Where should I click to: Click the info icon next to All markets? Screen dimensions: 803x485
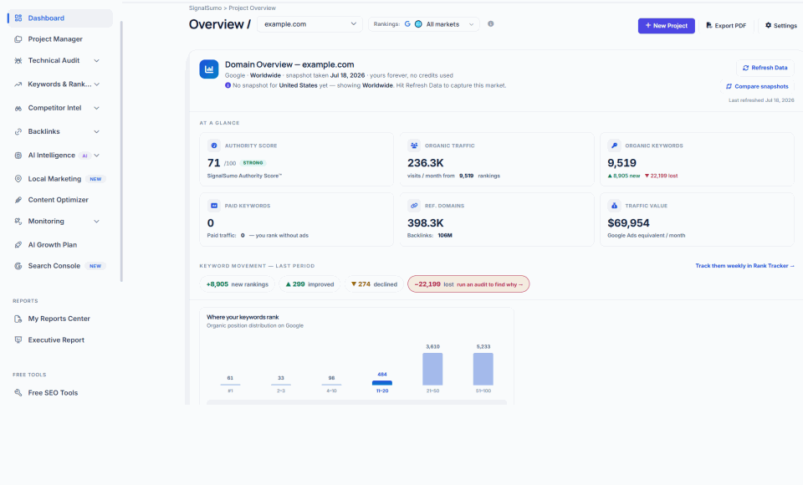[491, 23]
